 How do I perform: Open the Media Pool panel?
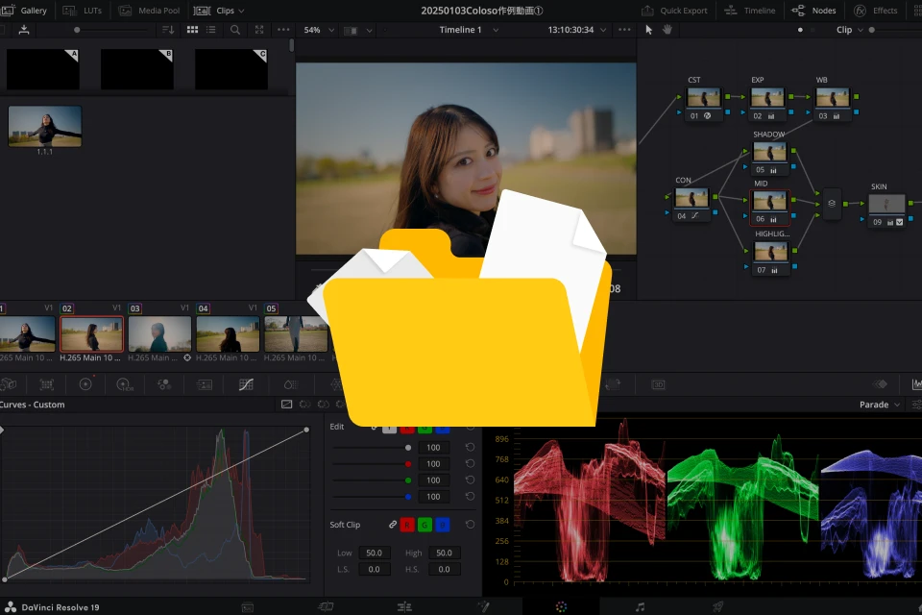click(x=150, y=11)
